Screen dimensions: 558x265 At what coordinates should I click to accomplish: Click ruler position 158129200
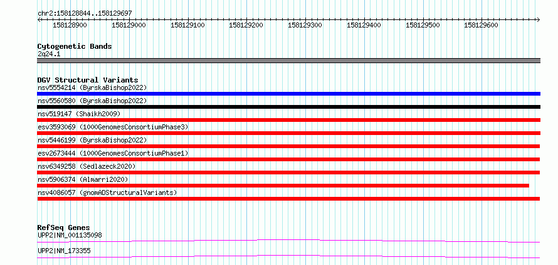click(246, 25)
